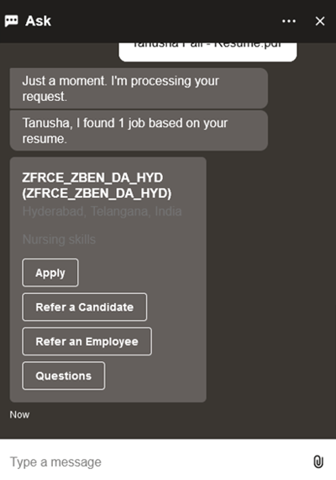
Task: Click the Nursing skills label
Action: point(59,239)
